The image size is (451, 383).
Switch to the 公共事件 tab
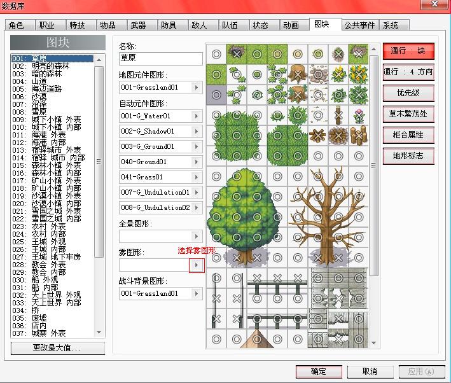[x=360, y=25]
